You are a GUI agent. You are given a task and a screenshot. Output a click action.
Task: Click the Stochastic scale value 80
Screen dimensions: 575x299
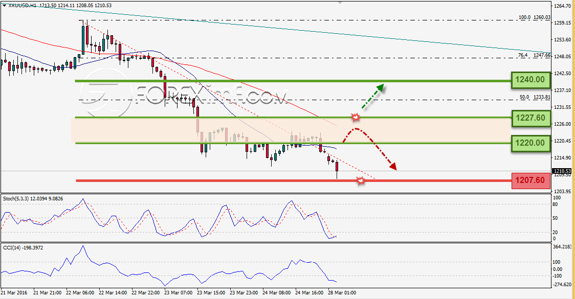pos(555,204)
